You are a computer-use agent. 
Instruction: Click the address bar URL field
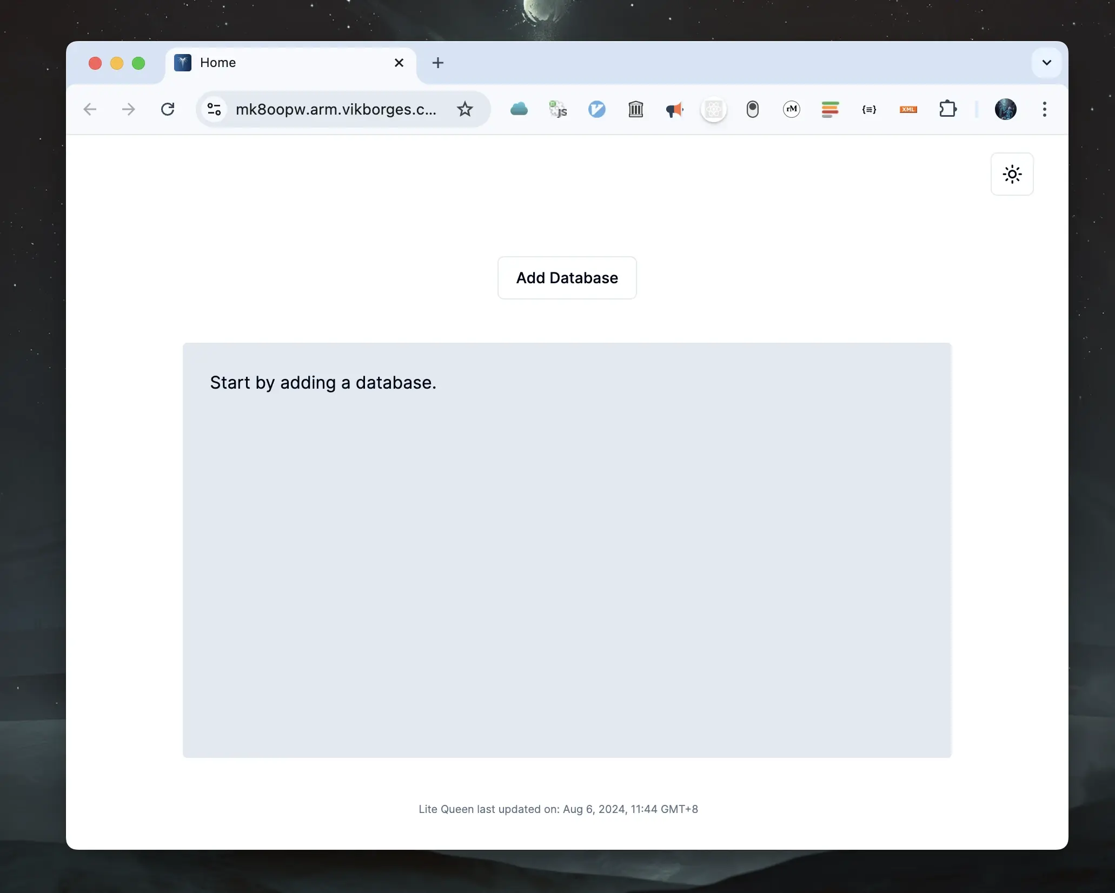[336, 109]
